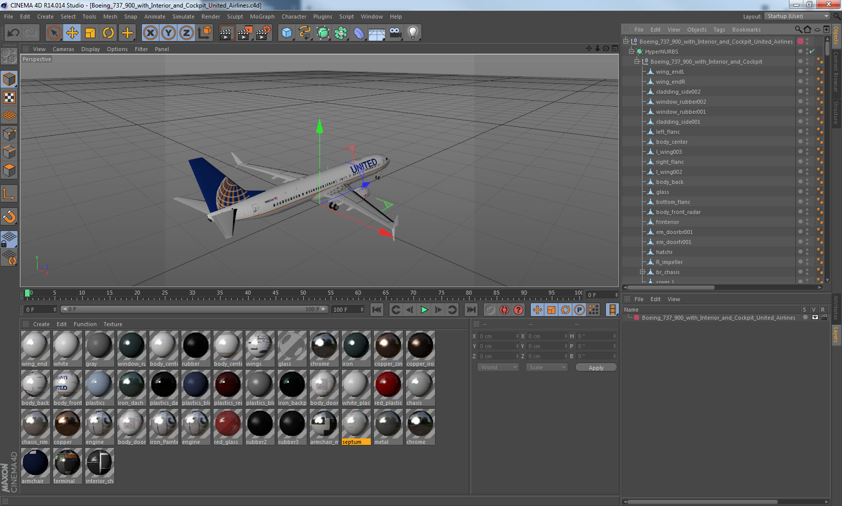842x506 pixels.
Task: Select Texture mode checkerboard icon
Action: coord(9,98)
